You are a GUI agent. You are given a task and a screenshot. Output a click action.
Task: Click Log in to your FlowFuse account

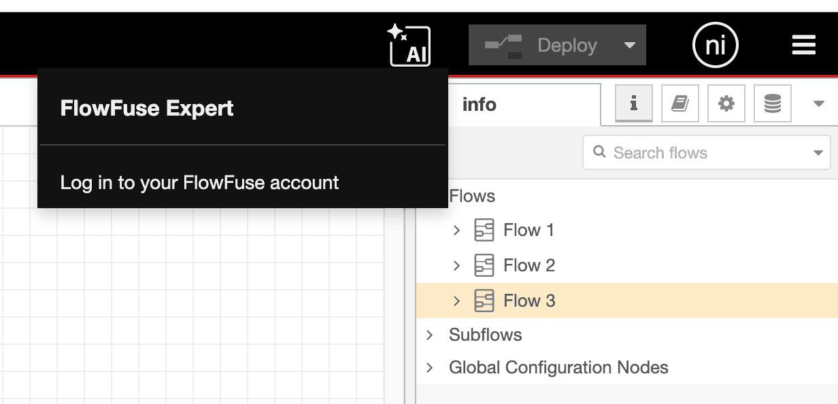199,182
